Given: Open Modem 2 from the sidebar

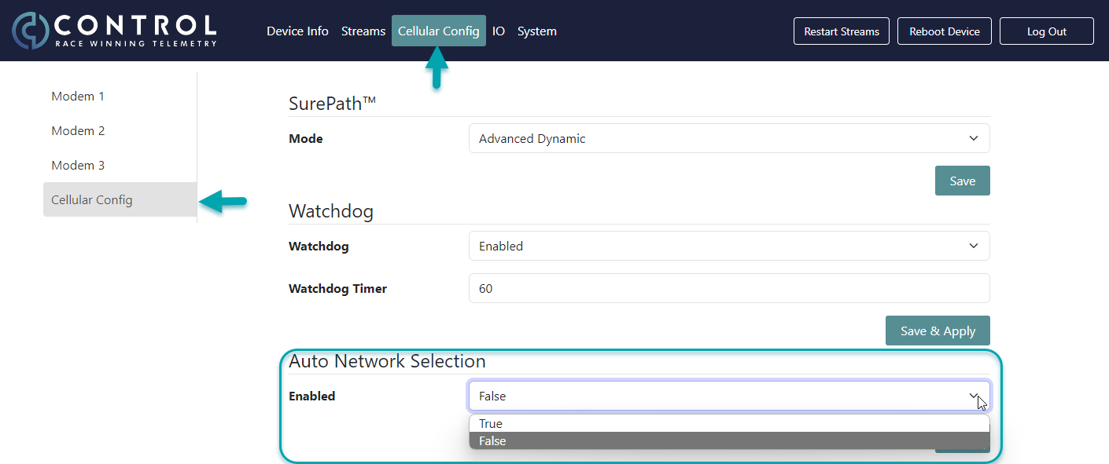Looking at the screenshot, I should click(78, 131).
